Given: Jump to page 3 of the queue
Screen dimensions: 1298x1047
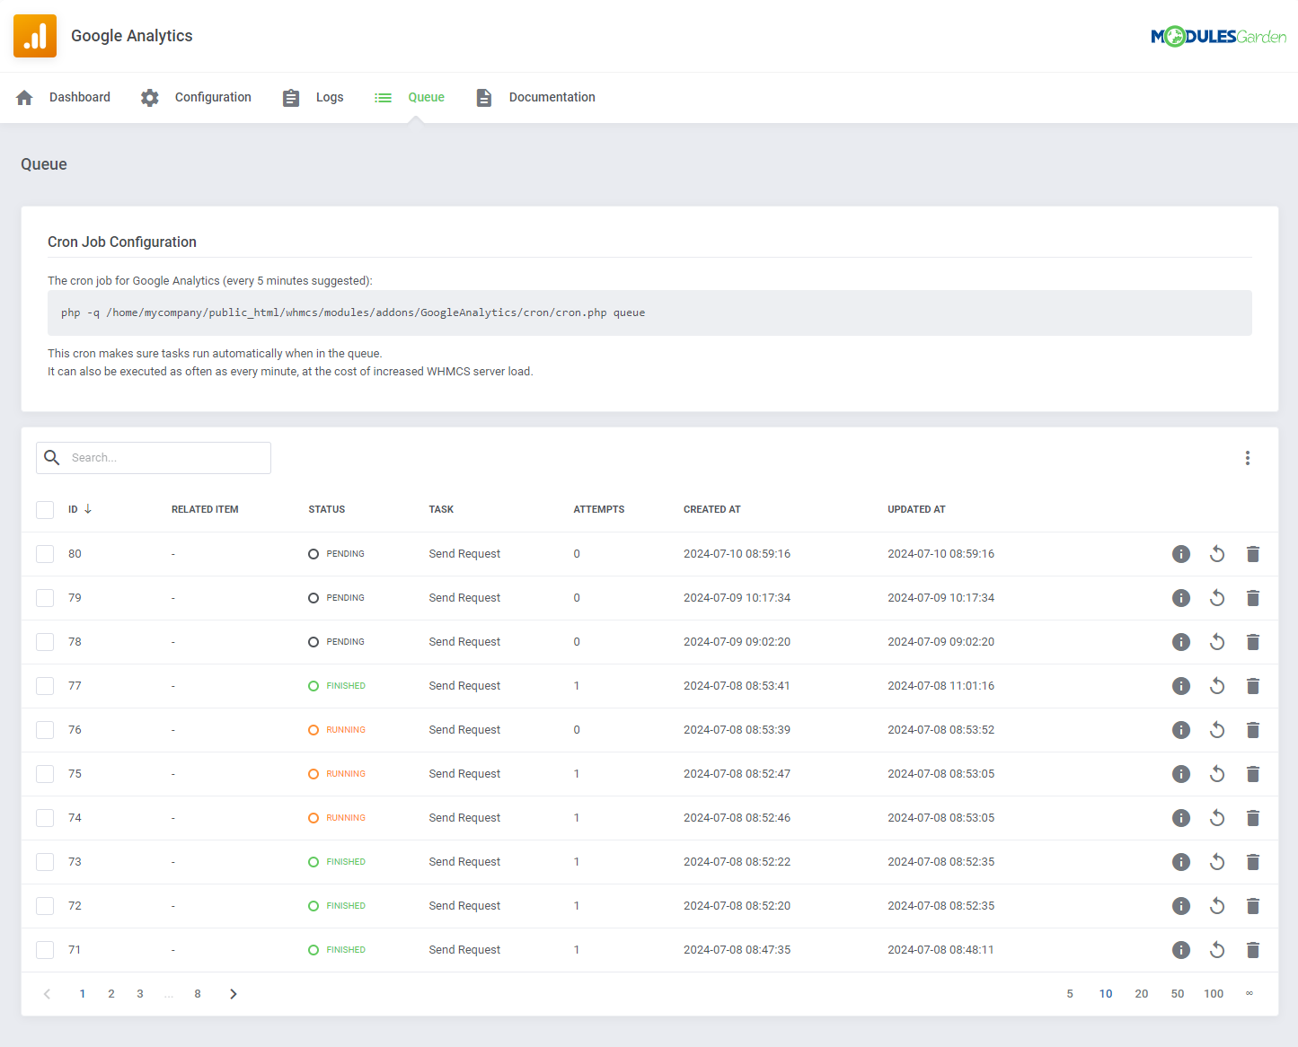Looking at the screenshot, I should (140, 993).
